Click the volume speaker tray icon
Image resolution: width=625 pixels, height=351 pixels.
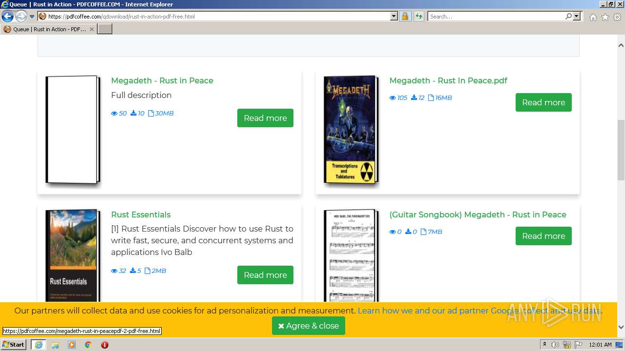[x=555, y=345]
